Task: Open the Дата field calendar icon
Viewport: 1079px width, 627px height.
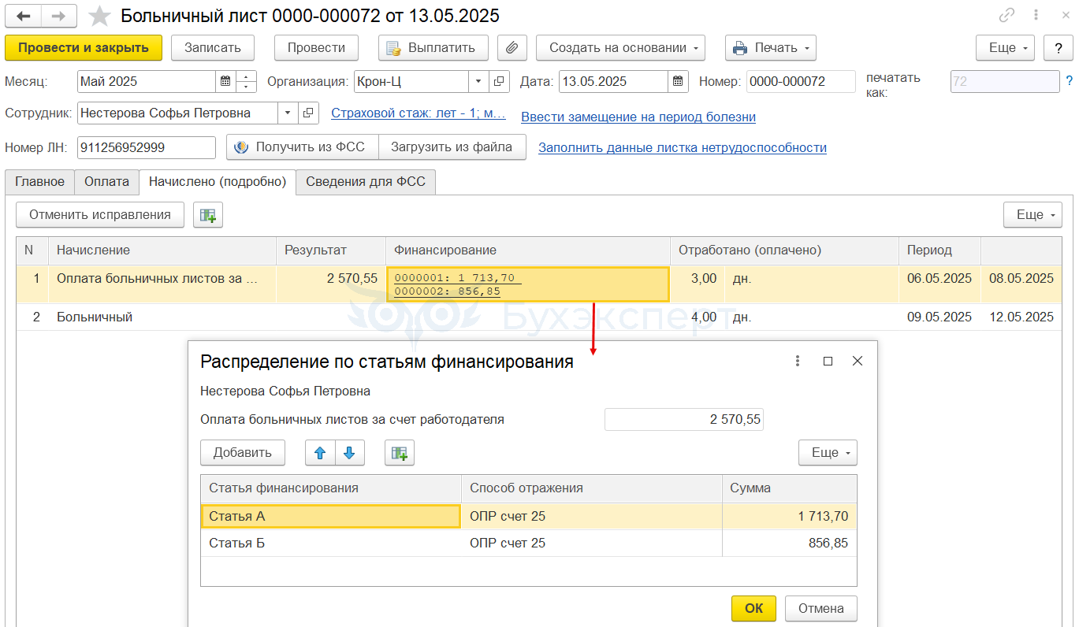Action: tap(679, 81)
